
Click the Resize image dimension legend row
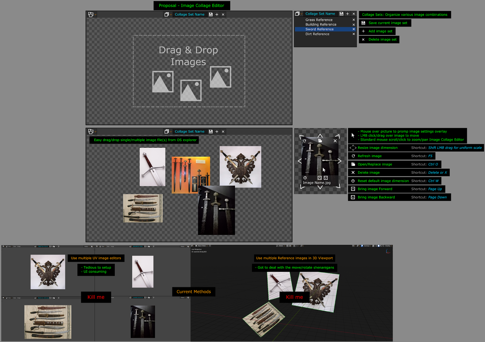416,148
